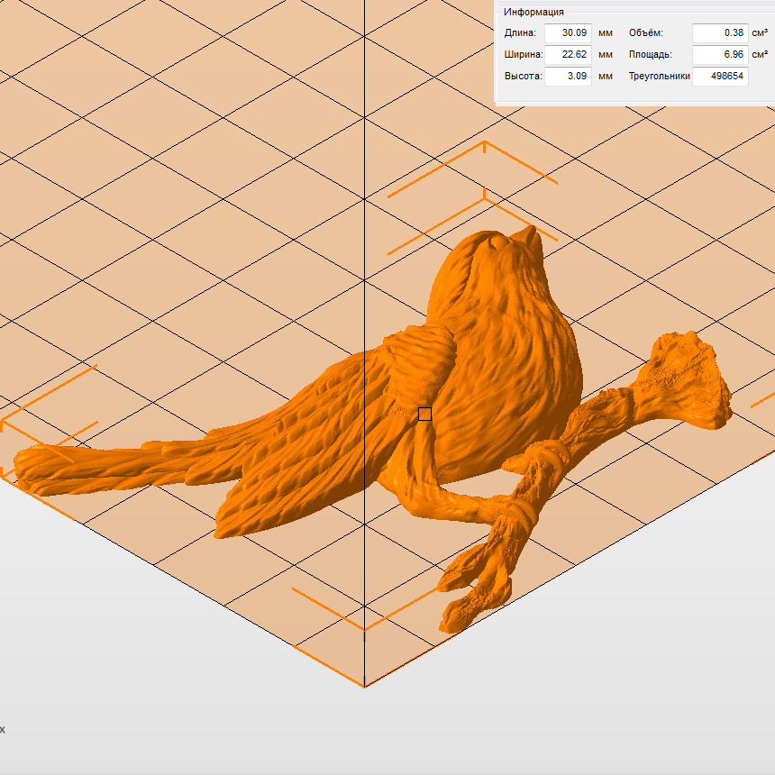Screen dimensions: 775x775
Task: Select the Ширина value field
Action: click(x=568, y=55)
